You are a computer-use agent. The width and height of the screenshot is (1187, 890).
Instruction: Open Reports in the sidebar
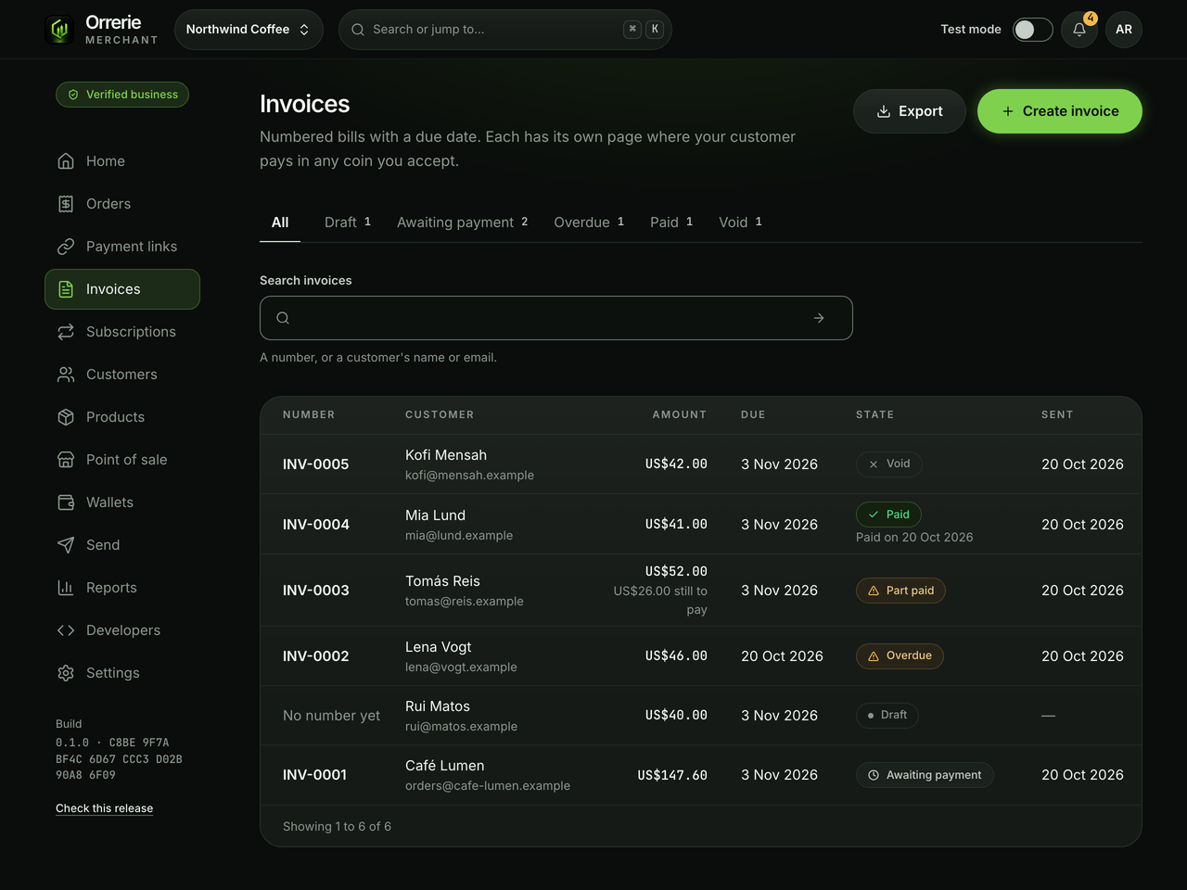pyautogui.click(x=122, y=588)
